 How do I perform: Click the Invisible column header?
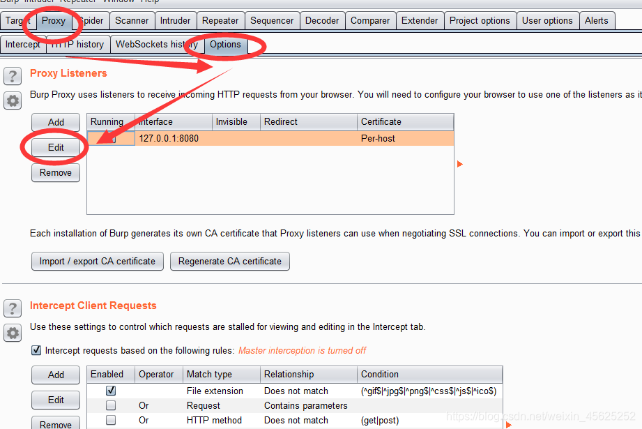236,121
